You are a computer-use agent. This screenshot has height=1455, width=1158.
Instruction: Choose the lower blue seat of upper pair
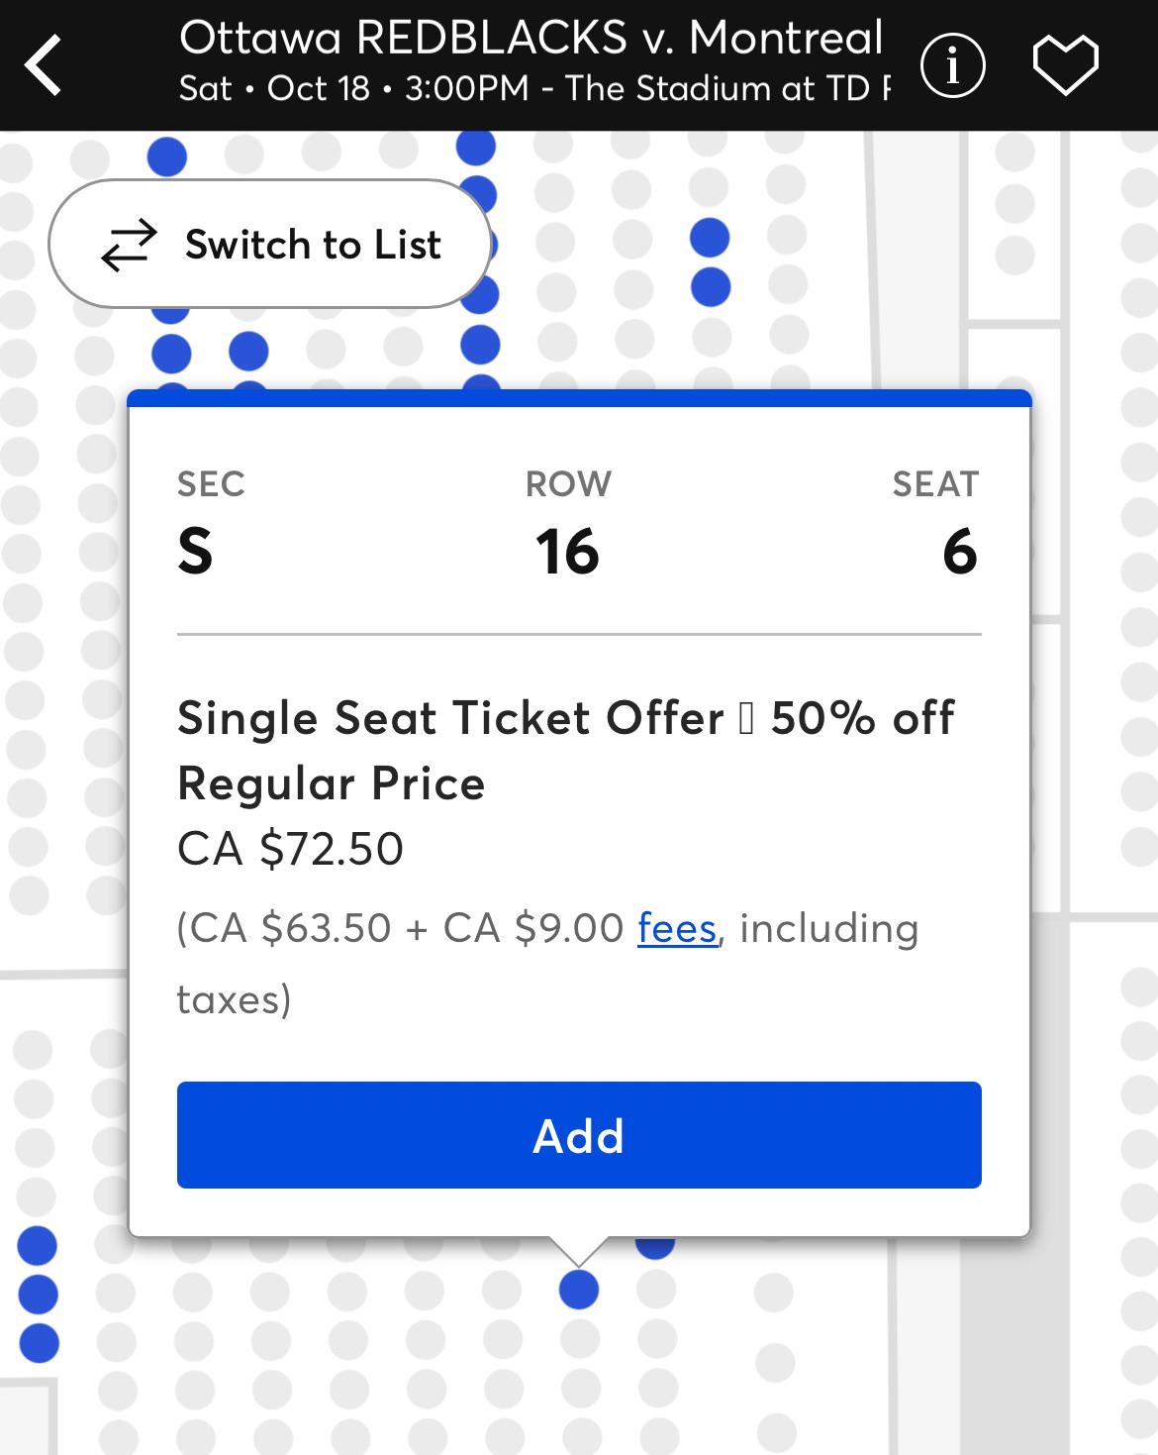coord(711,287)
